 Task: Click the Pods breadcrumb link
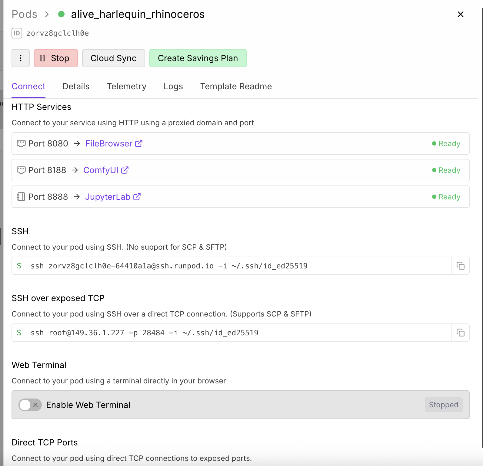tap(25, 14)
